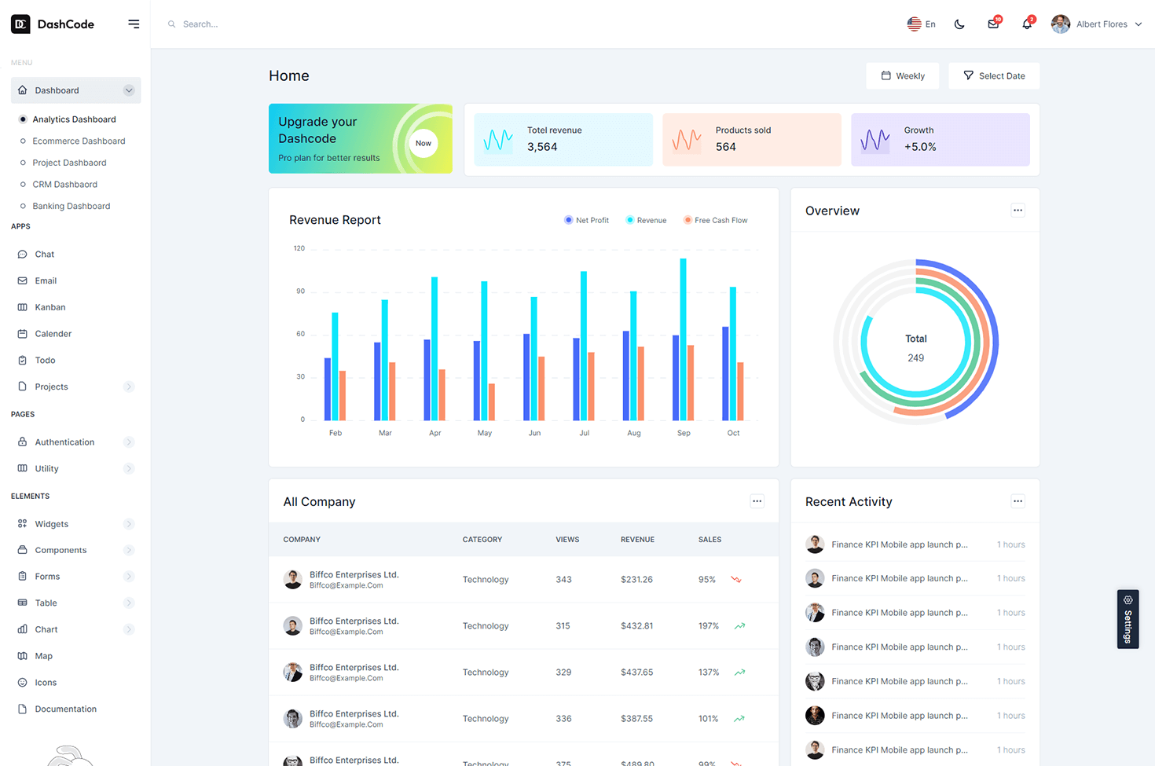Expand Widgets submenu arrow
This screenshot has width=1155, height=766.
[x=129, y=524]
